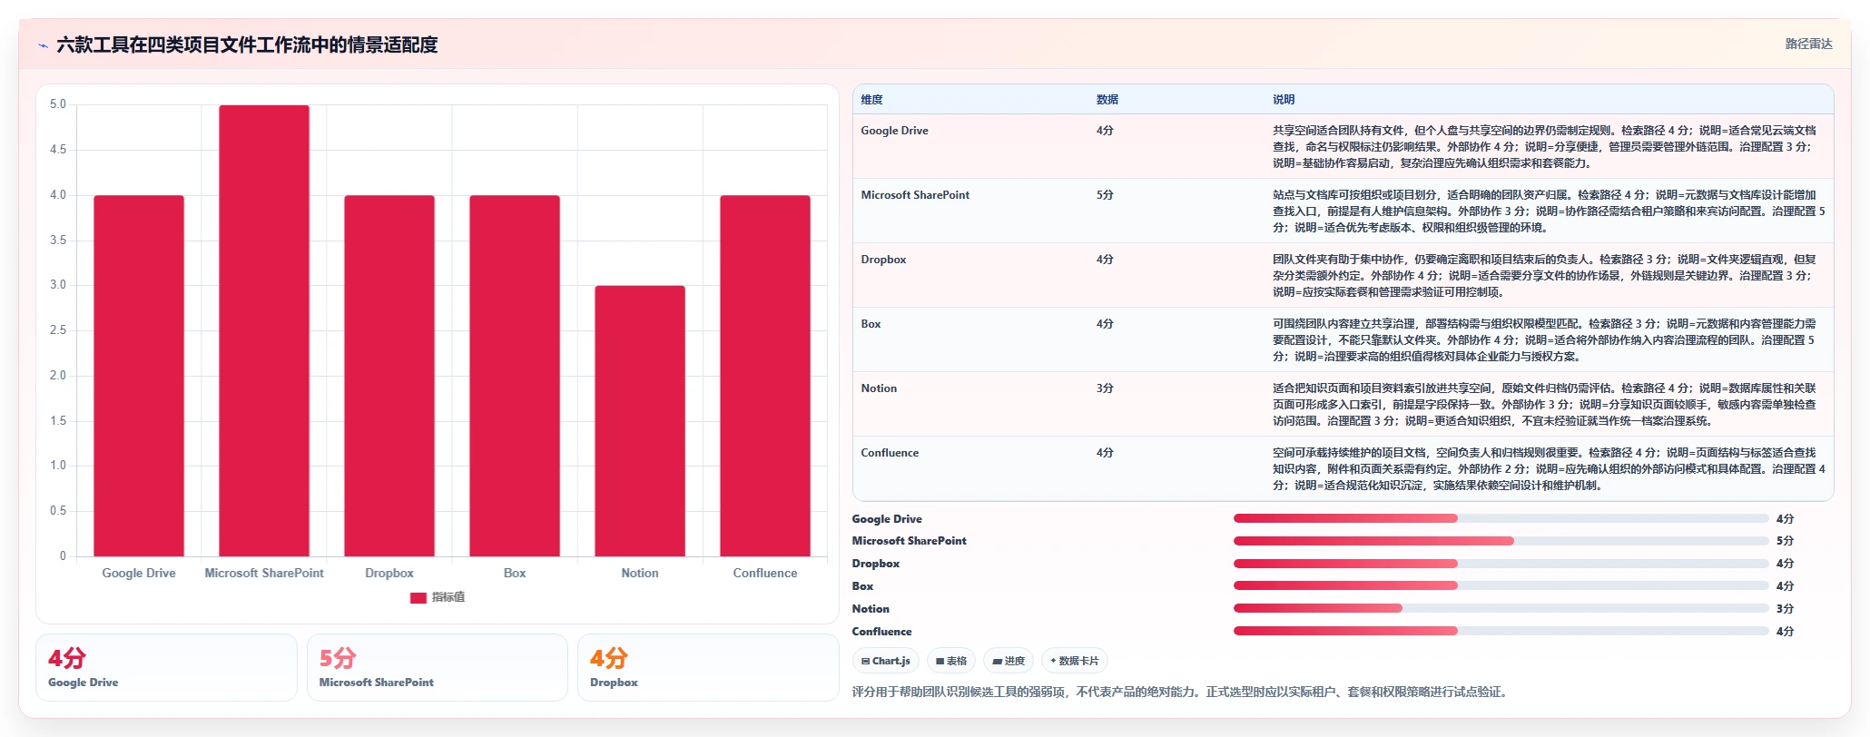This screenshot has height=737, width=1870.
Task: Click the footnote text starting with 评分用于帮助团队
Action: [1181, 692]
